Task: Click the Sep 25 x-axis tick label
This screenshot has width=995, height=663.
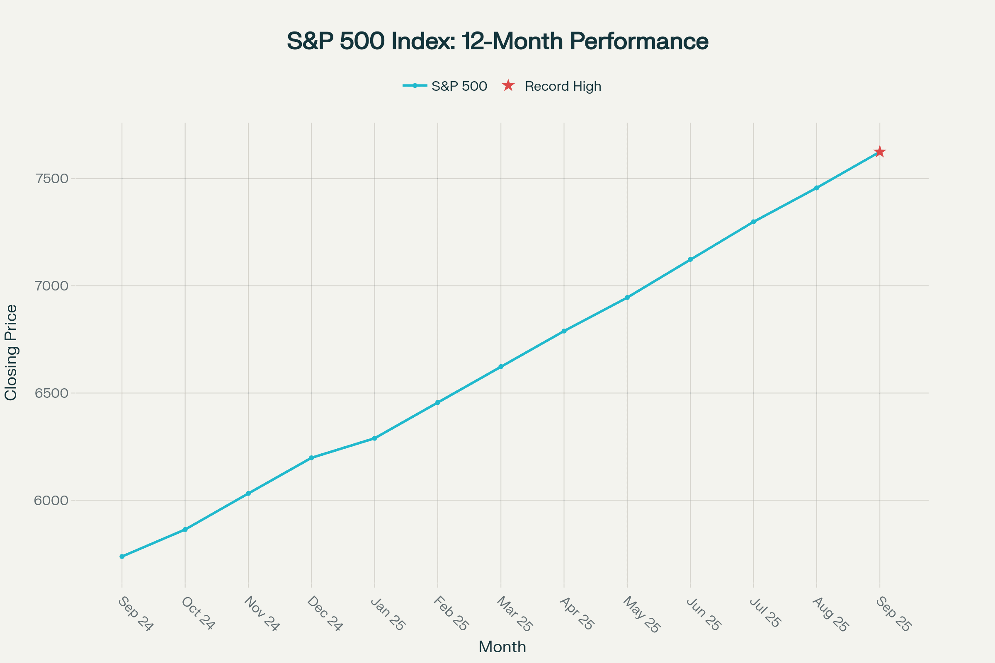Action: coord(893,614)
